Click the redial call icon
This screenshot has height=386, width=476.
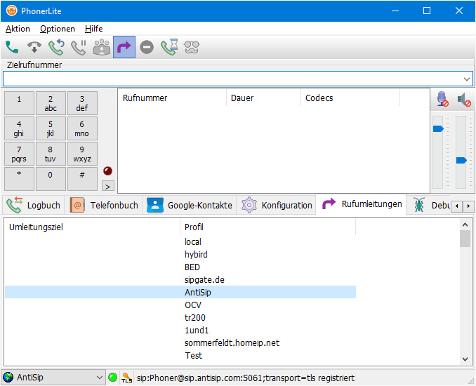click(57, 48)
